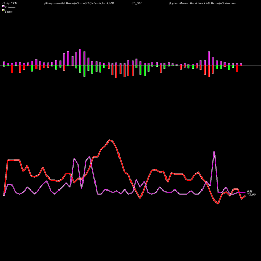Click '(Cyber Media Res & Ser Ltd) MunafaSutra.com' text

[x=203, y=3]
